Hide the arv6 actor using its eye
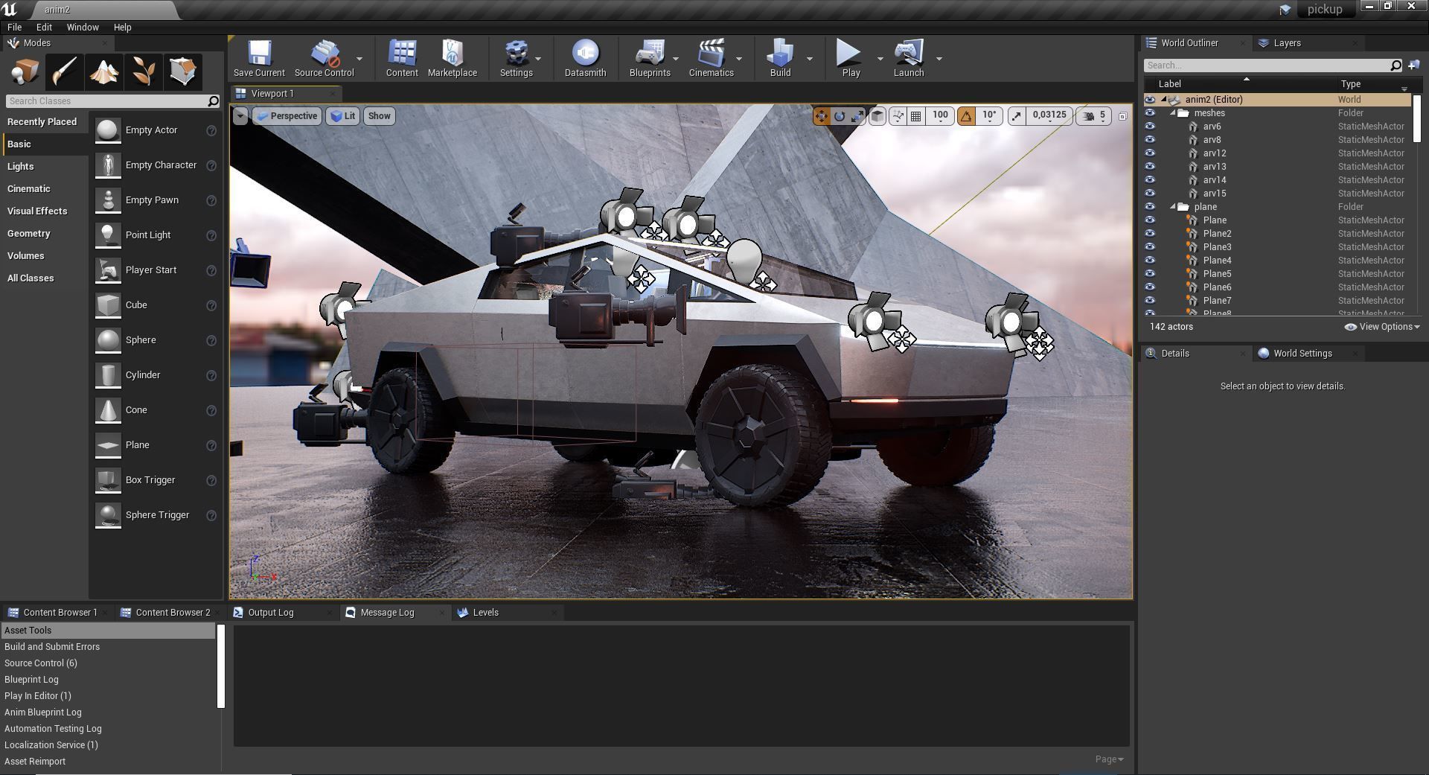This screenshot has width=1429, height=775. (1150, 127)
